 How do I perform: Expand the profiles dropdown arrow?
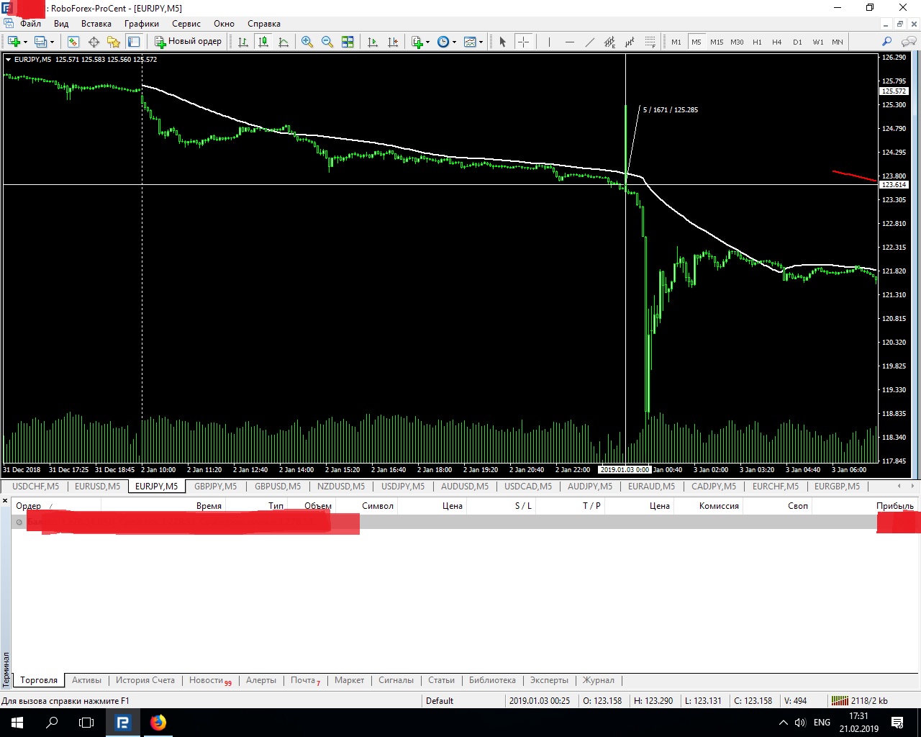(52, 42)
